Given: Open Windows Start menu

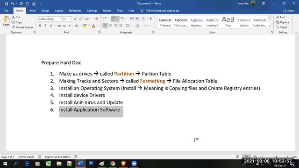Looking at the screenshot, I should pyautogui.click(x=5, y=164).
